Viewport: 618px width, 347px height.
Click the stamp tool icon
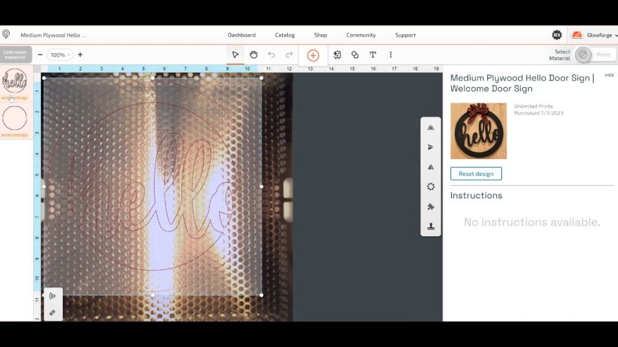[x=430, y=227]
